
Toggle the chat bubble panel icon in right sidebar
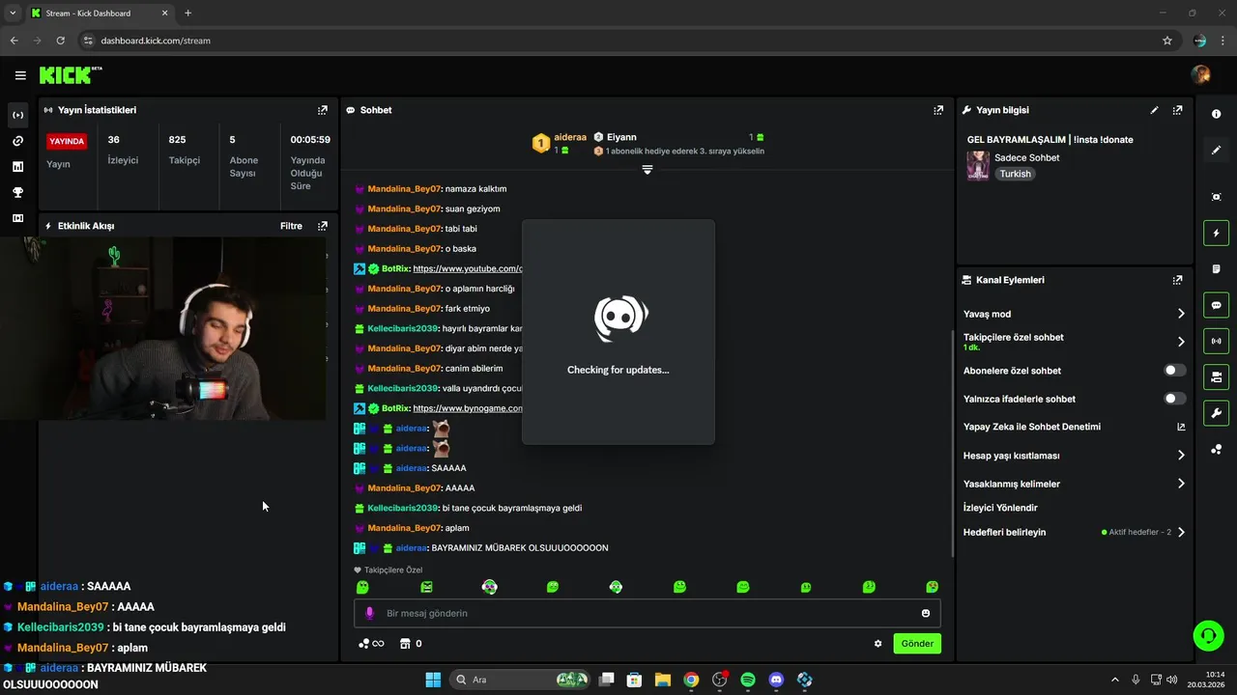[x=1216, y=305]
